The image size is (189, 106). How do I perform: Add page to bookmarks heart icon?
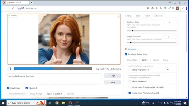coord(165,8)
